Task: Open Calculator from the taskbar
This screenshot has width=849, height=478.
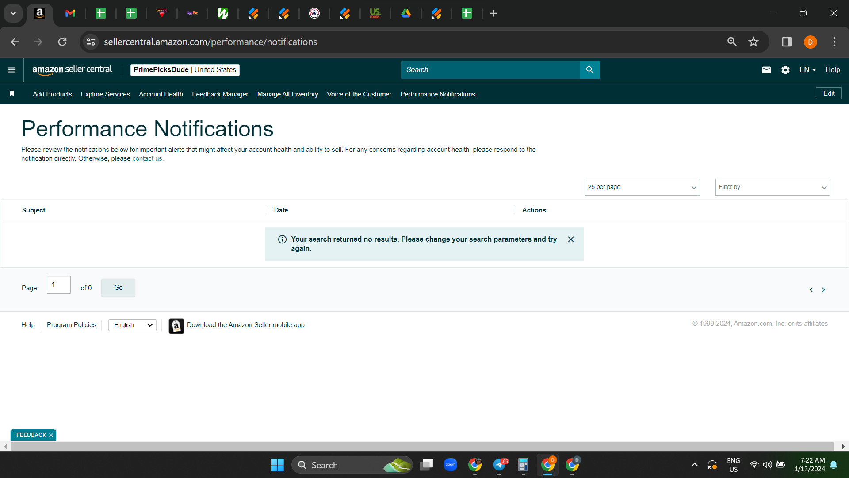Action: click(x=523, y=465)
